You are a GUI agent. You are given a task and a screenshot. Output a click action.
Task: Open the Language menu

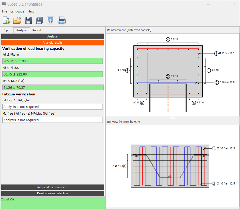tap(17, 11)
